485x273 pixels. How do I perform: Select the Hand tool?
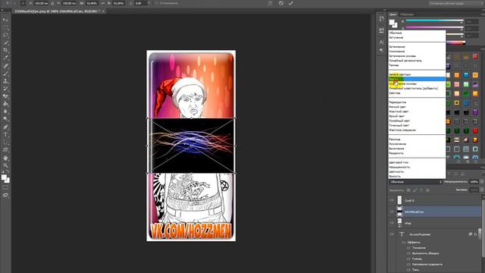(x=5, y=158)
